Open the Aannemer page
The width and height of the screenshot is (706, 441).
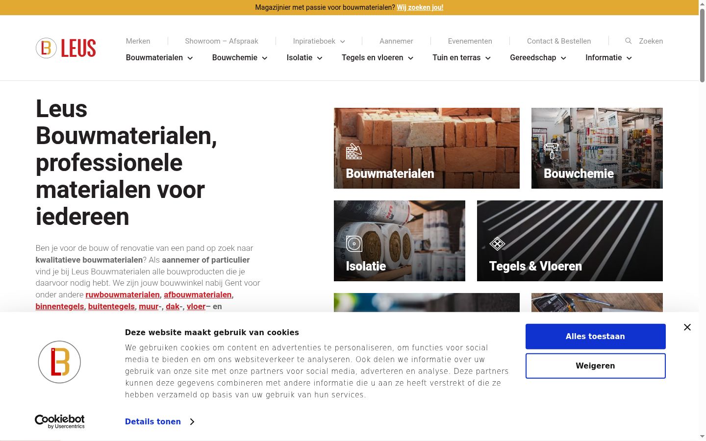[x=396, y=41]
